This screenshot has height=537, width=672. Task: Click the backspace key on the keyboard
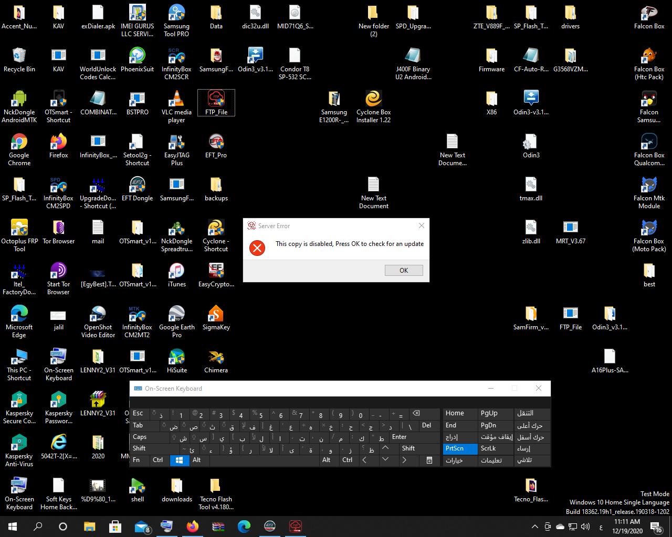pyautogui.click(x=424, y=414)
